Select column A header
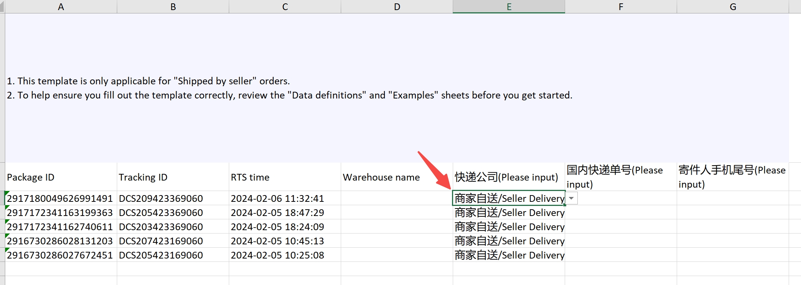The image size is (801, 285). (x=61, y=7)
